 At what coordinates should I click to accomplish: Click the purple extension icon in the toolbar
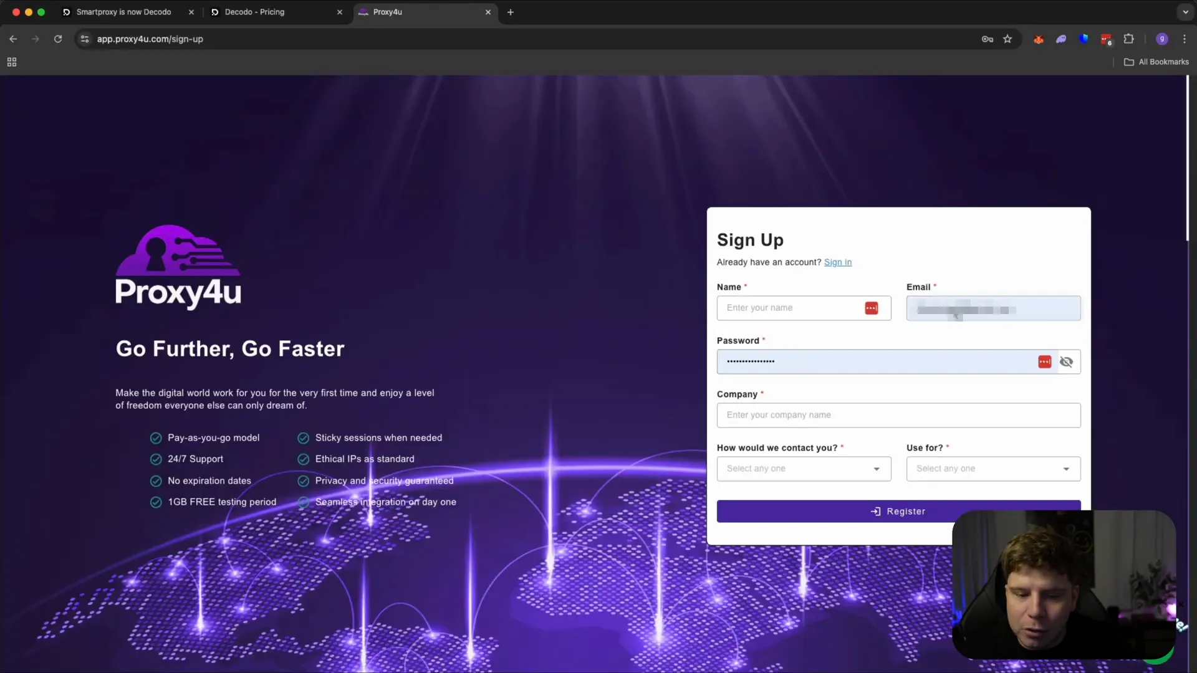coord(1061,39)
